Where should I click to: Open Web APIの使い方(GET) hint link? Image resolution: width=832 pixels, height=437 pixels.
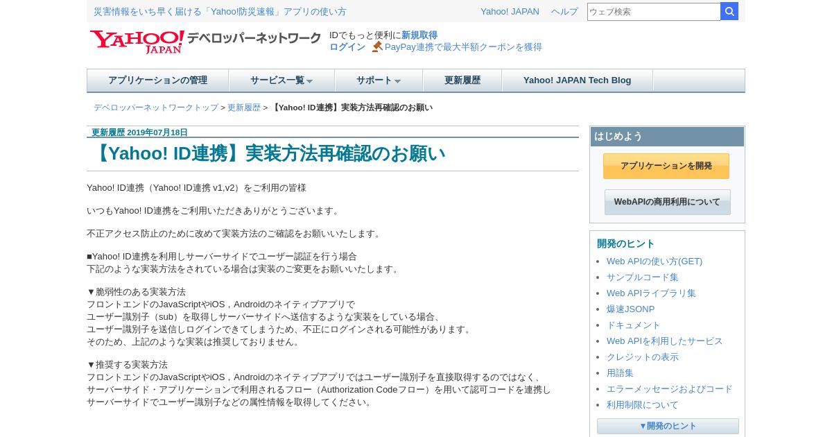(x=655, y=262)
